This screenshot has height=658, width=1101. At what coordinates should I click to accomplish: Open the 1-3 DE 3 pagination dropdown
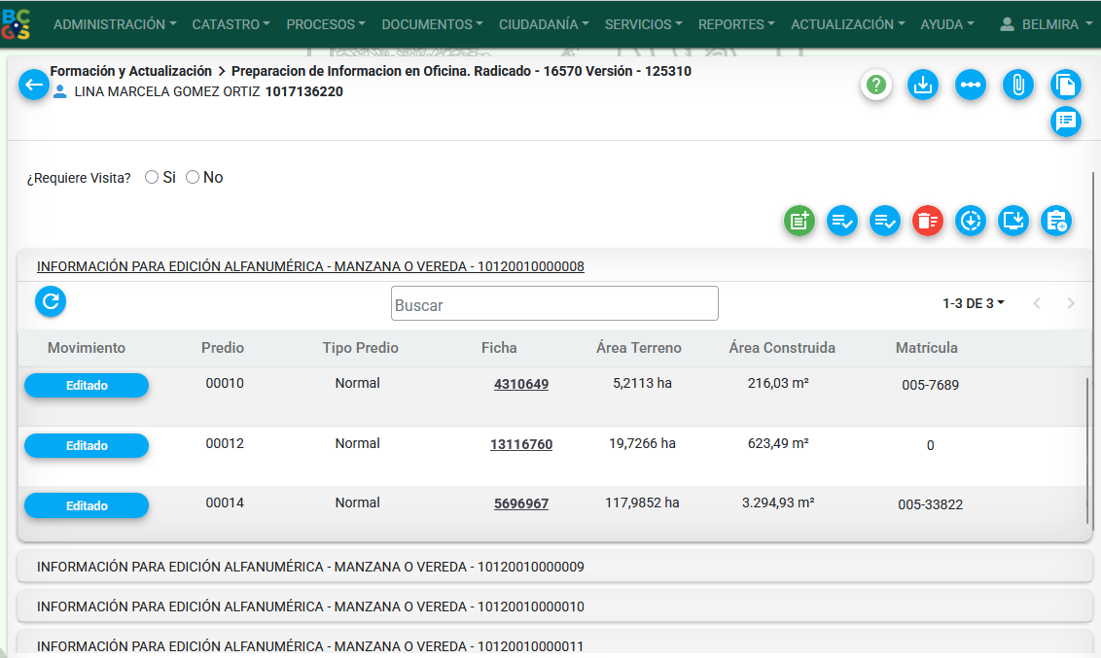(974, 303)
